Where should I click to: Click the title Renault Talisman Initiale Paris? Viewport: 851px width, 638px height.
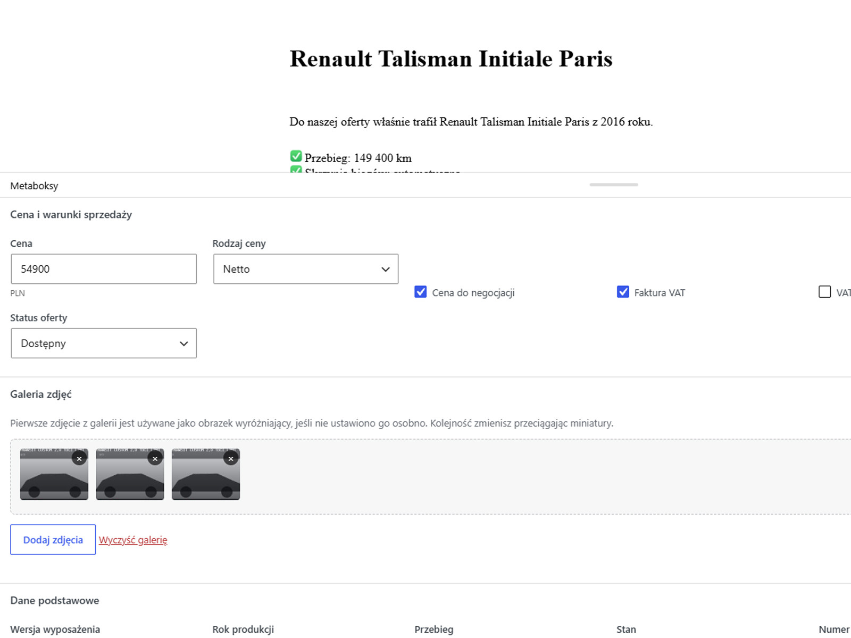pos(451,58)
